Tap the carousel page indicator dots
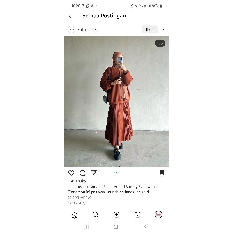233x233 pixels. [x=116, y=173]
